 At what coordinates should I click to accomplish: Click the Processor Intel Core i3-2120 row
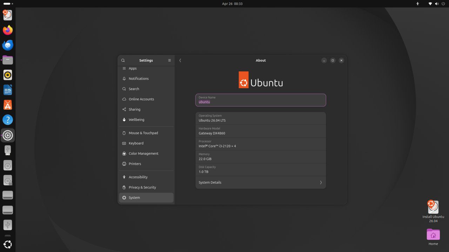pos(261,144)
